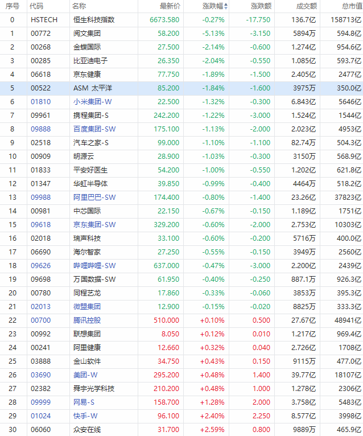This screenshot has height=436, width=363.
Task: Select the 明源云 row name
Action: coord(84,157)
